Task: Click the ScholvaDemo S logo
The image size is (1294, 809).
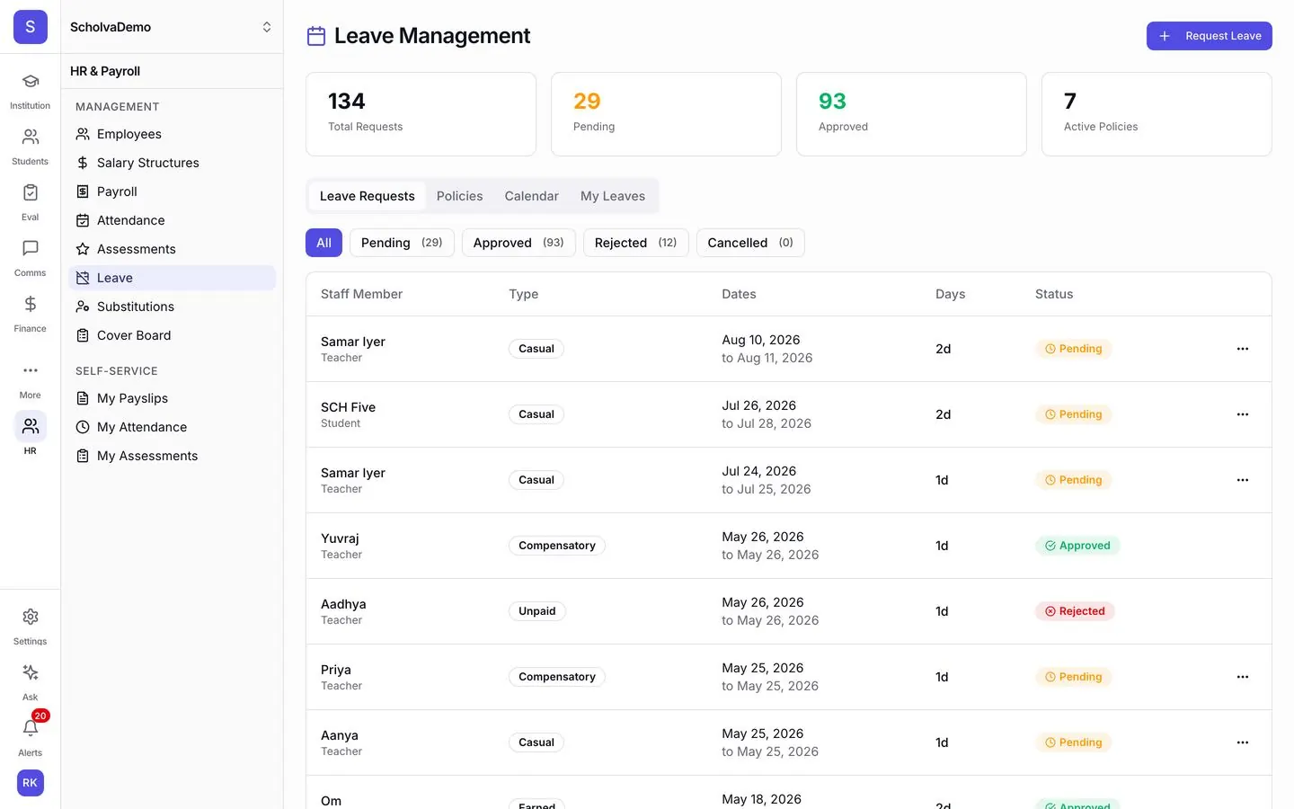Action: 30,27
